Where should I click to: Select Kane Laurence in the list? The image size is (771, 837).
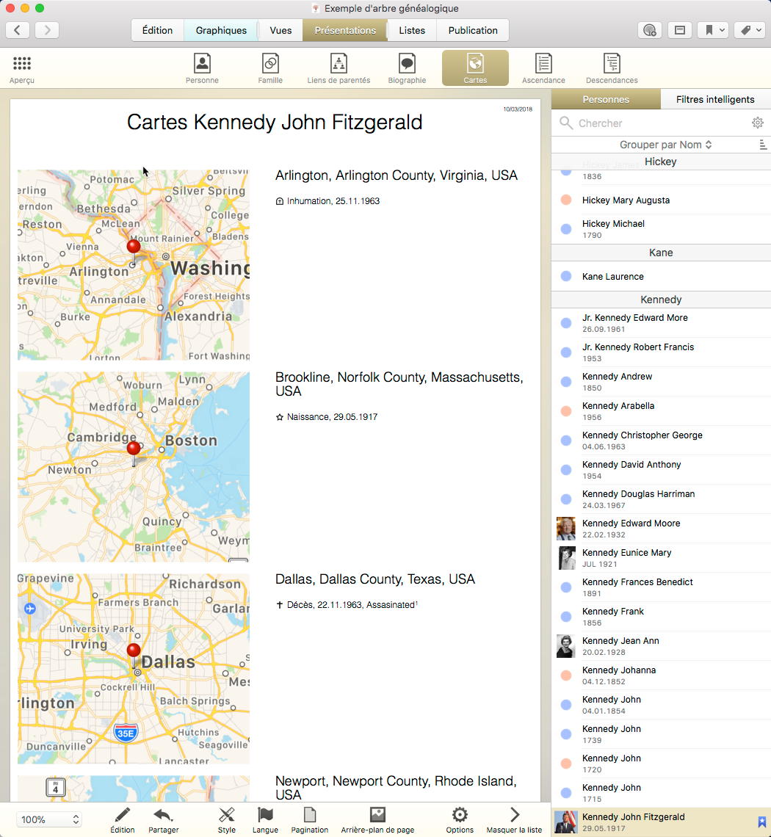pyautogui.click(x=661, y=277)
